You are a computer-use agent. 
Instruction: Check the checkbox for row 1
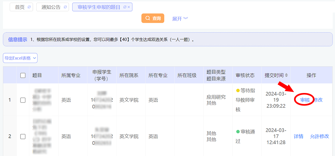coord(23,100)
